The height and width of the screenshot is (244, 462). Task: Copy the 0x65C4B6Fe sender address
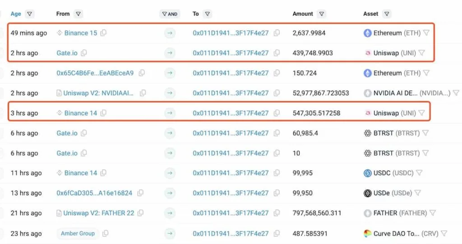click(x=142, y=73)
